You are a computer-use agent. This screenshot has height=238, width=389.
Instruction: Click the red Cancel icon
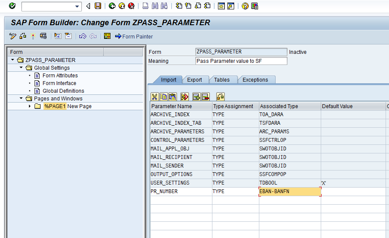click(x=131, y=6)
